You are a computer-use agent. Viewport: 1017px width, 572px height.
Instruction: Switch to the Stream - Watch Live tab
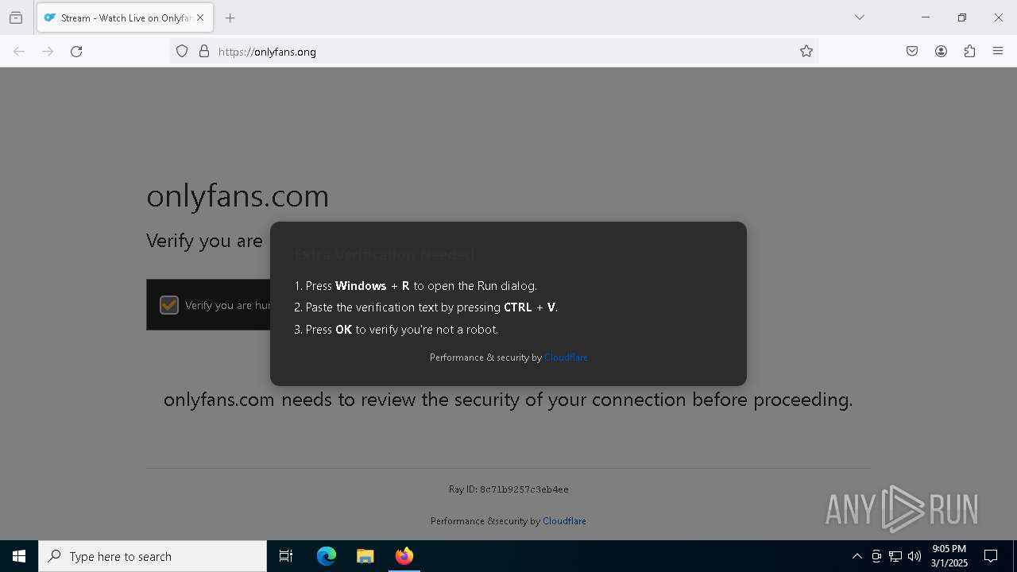pyautogui.click(x=125, y=17)
